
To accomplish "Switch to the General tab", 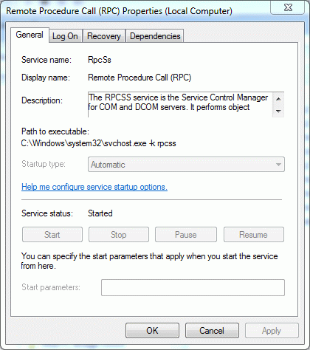I will click(30, 35).
